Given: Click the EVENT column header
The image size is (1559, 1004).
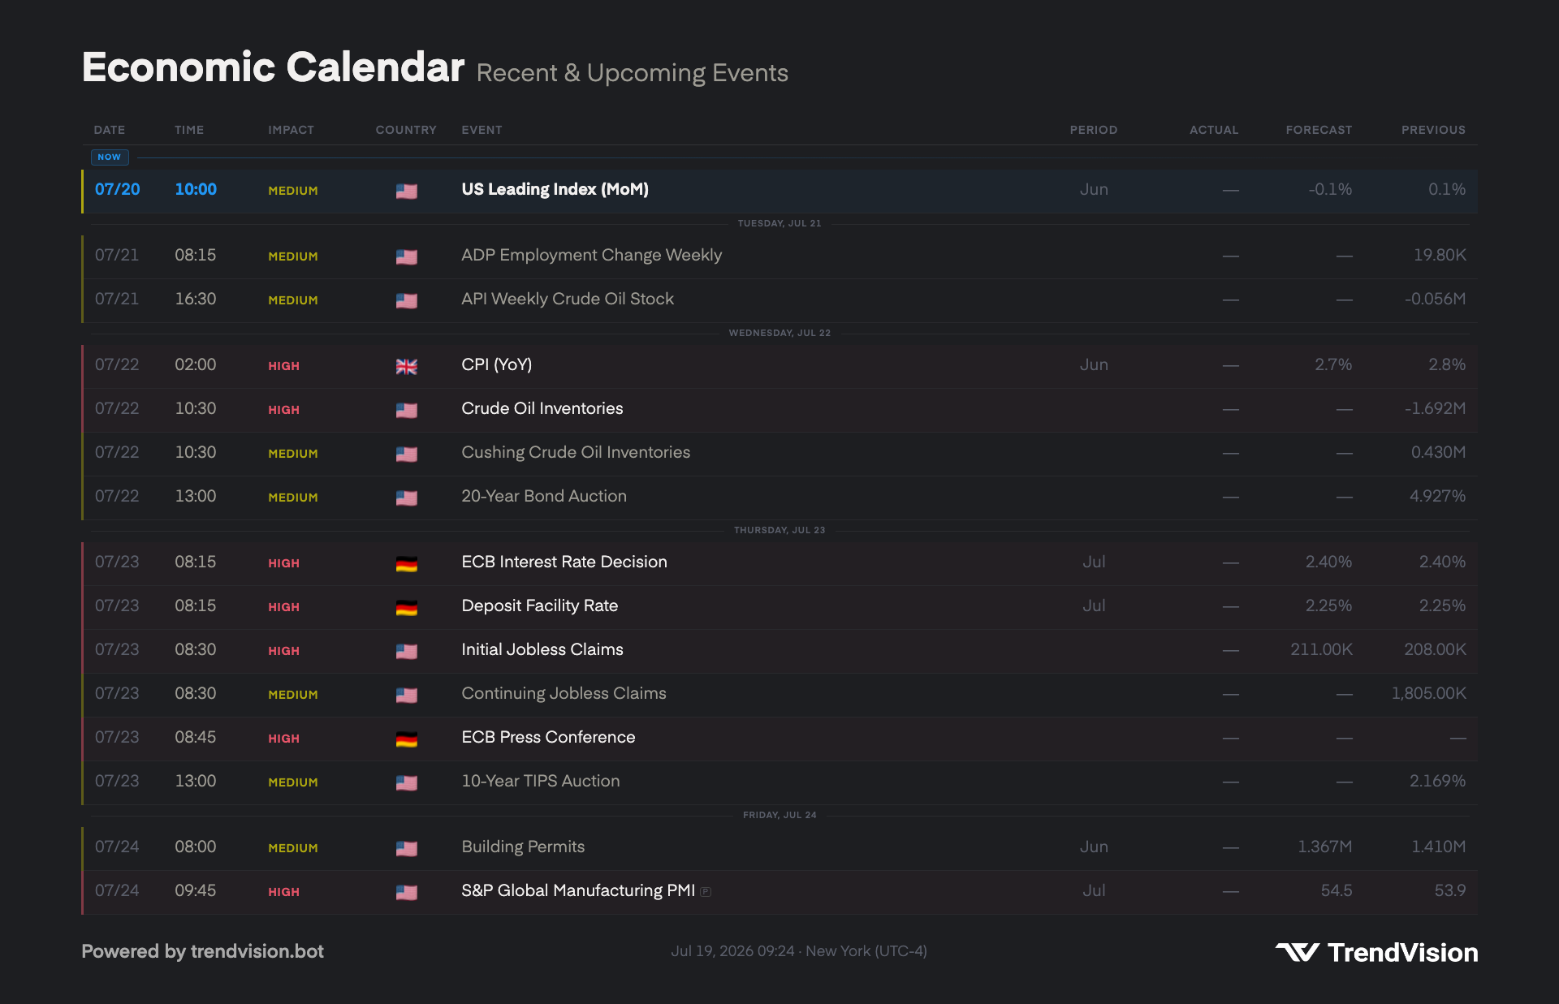Looking at the screenshot, I should pos(482,130).
